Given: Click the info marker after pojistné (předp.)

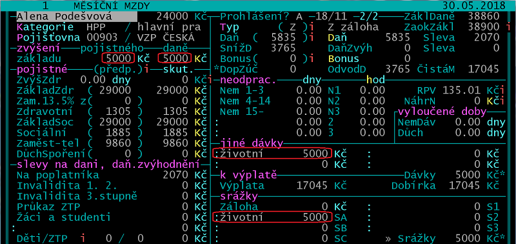Looking at the screenshot, I should pyautogui.click(x=146, y=70).
